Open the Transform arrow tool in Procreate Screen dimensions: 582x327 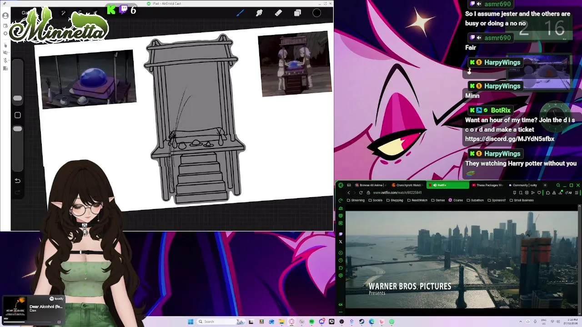tap(95, 13)
